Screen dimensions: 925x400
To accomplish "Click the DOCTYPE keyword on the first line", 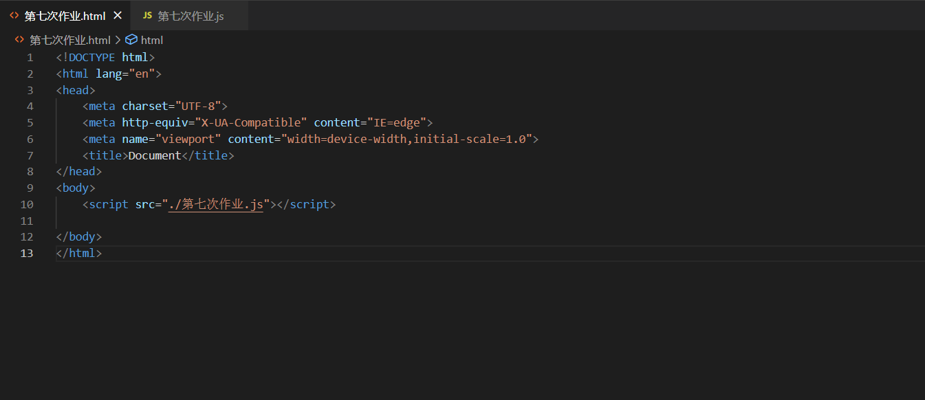I will point(91,57).
